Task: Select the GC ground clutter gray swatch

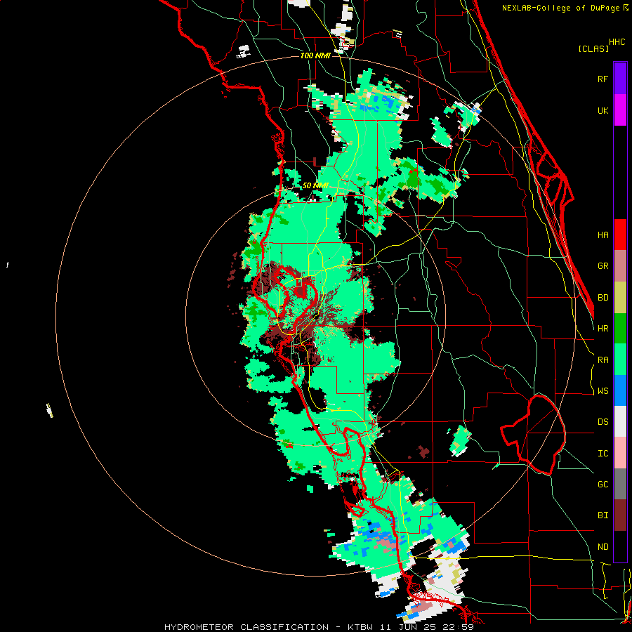Action: pyautogui.click(x=620, y=484)
